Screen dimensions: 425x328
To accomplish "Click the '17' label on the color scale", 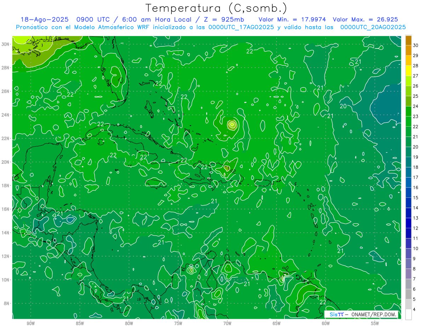I will 416,177.
